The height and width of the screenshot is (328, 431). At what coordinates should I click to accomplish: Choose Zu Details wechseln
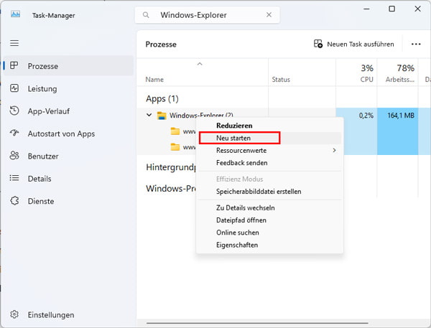pos(269,207)
